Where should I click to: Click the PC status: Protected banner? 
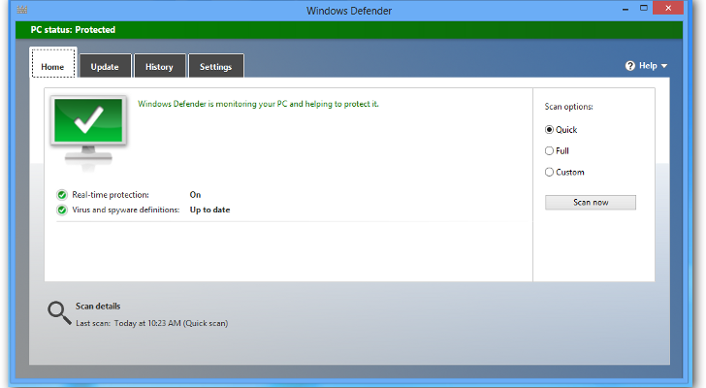click(x=72, y=30)
